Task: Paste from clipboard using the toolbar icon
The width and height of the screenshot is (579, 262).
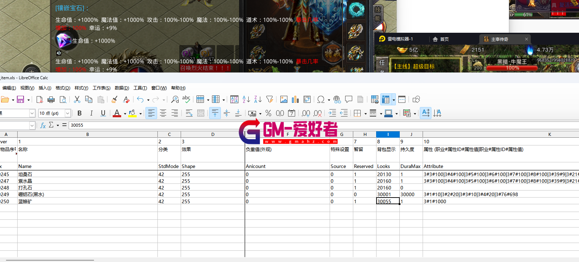Action: click(x=101, y=100)
